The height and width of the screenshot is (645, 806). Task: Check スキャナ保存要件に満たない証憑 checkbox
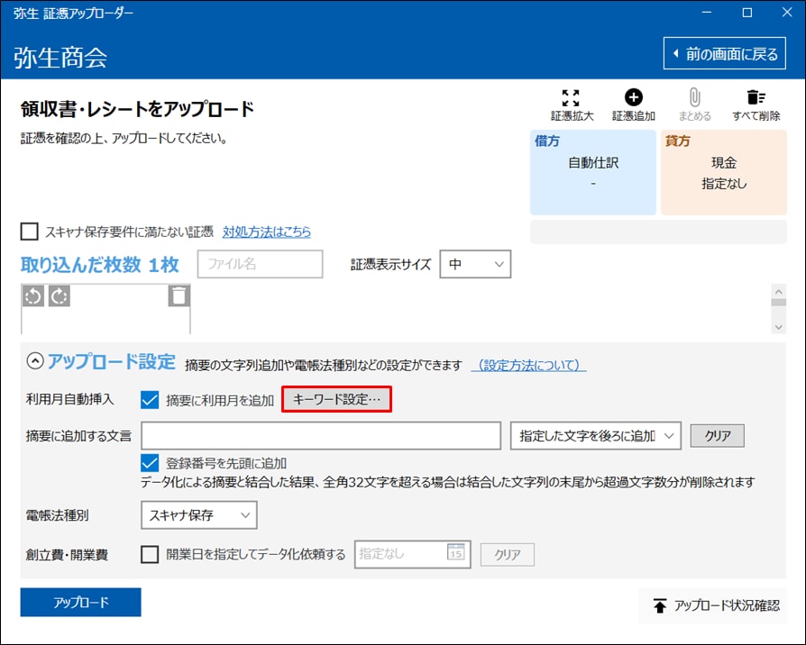[30, 232]
